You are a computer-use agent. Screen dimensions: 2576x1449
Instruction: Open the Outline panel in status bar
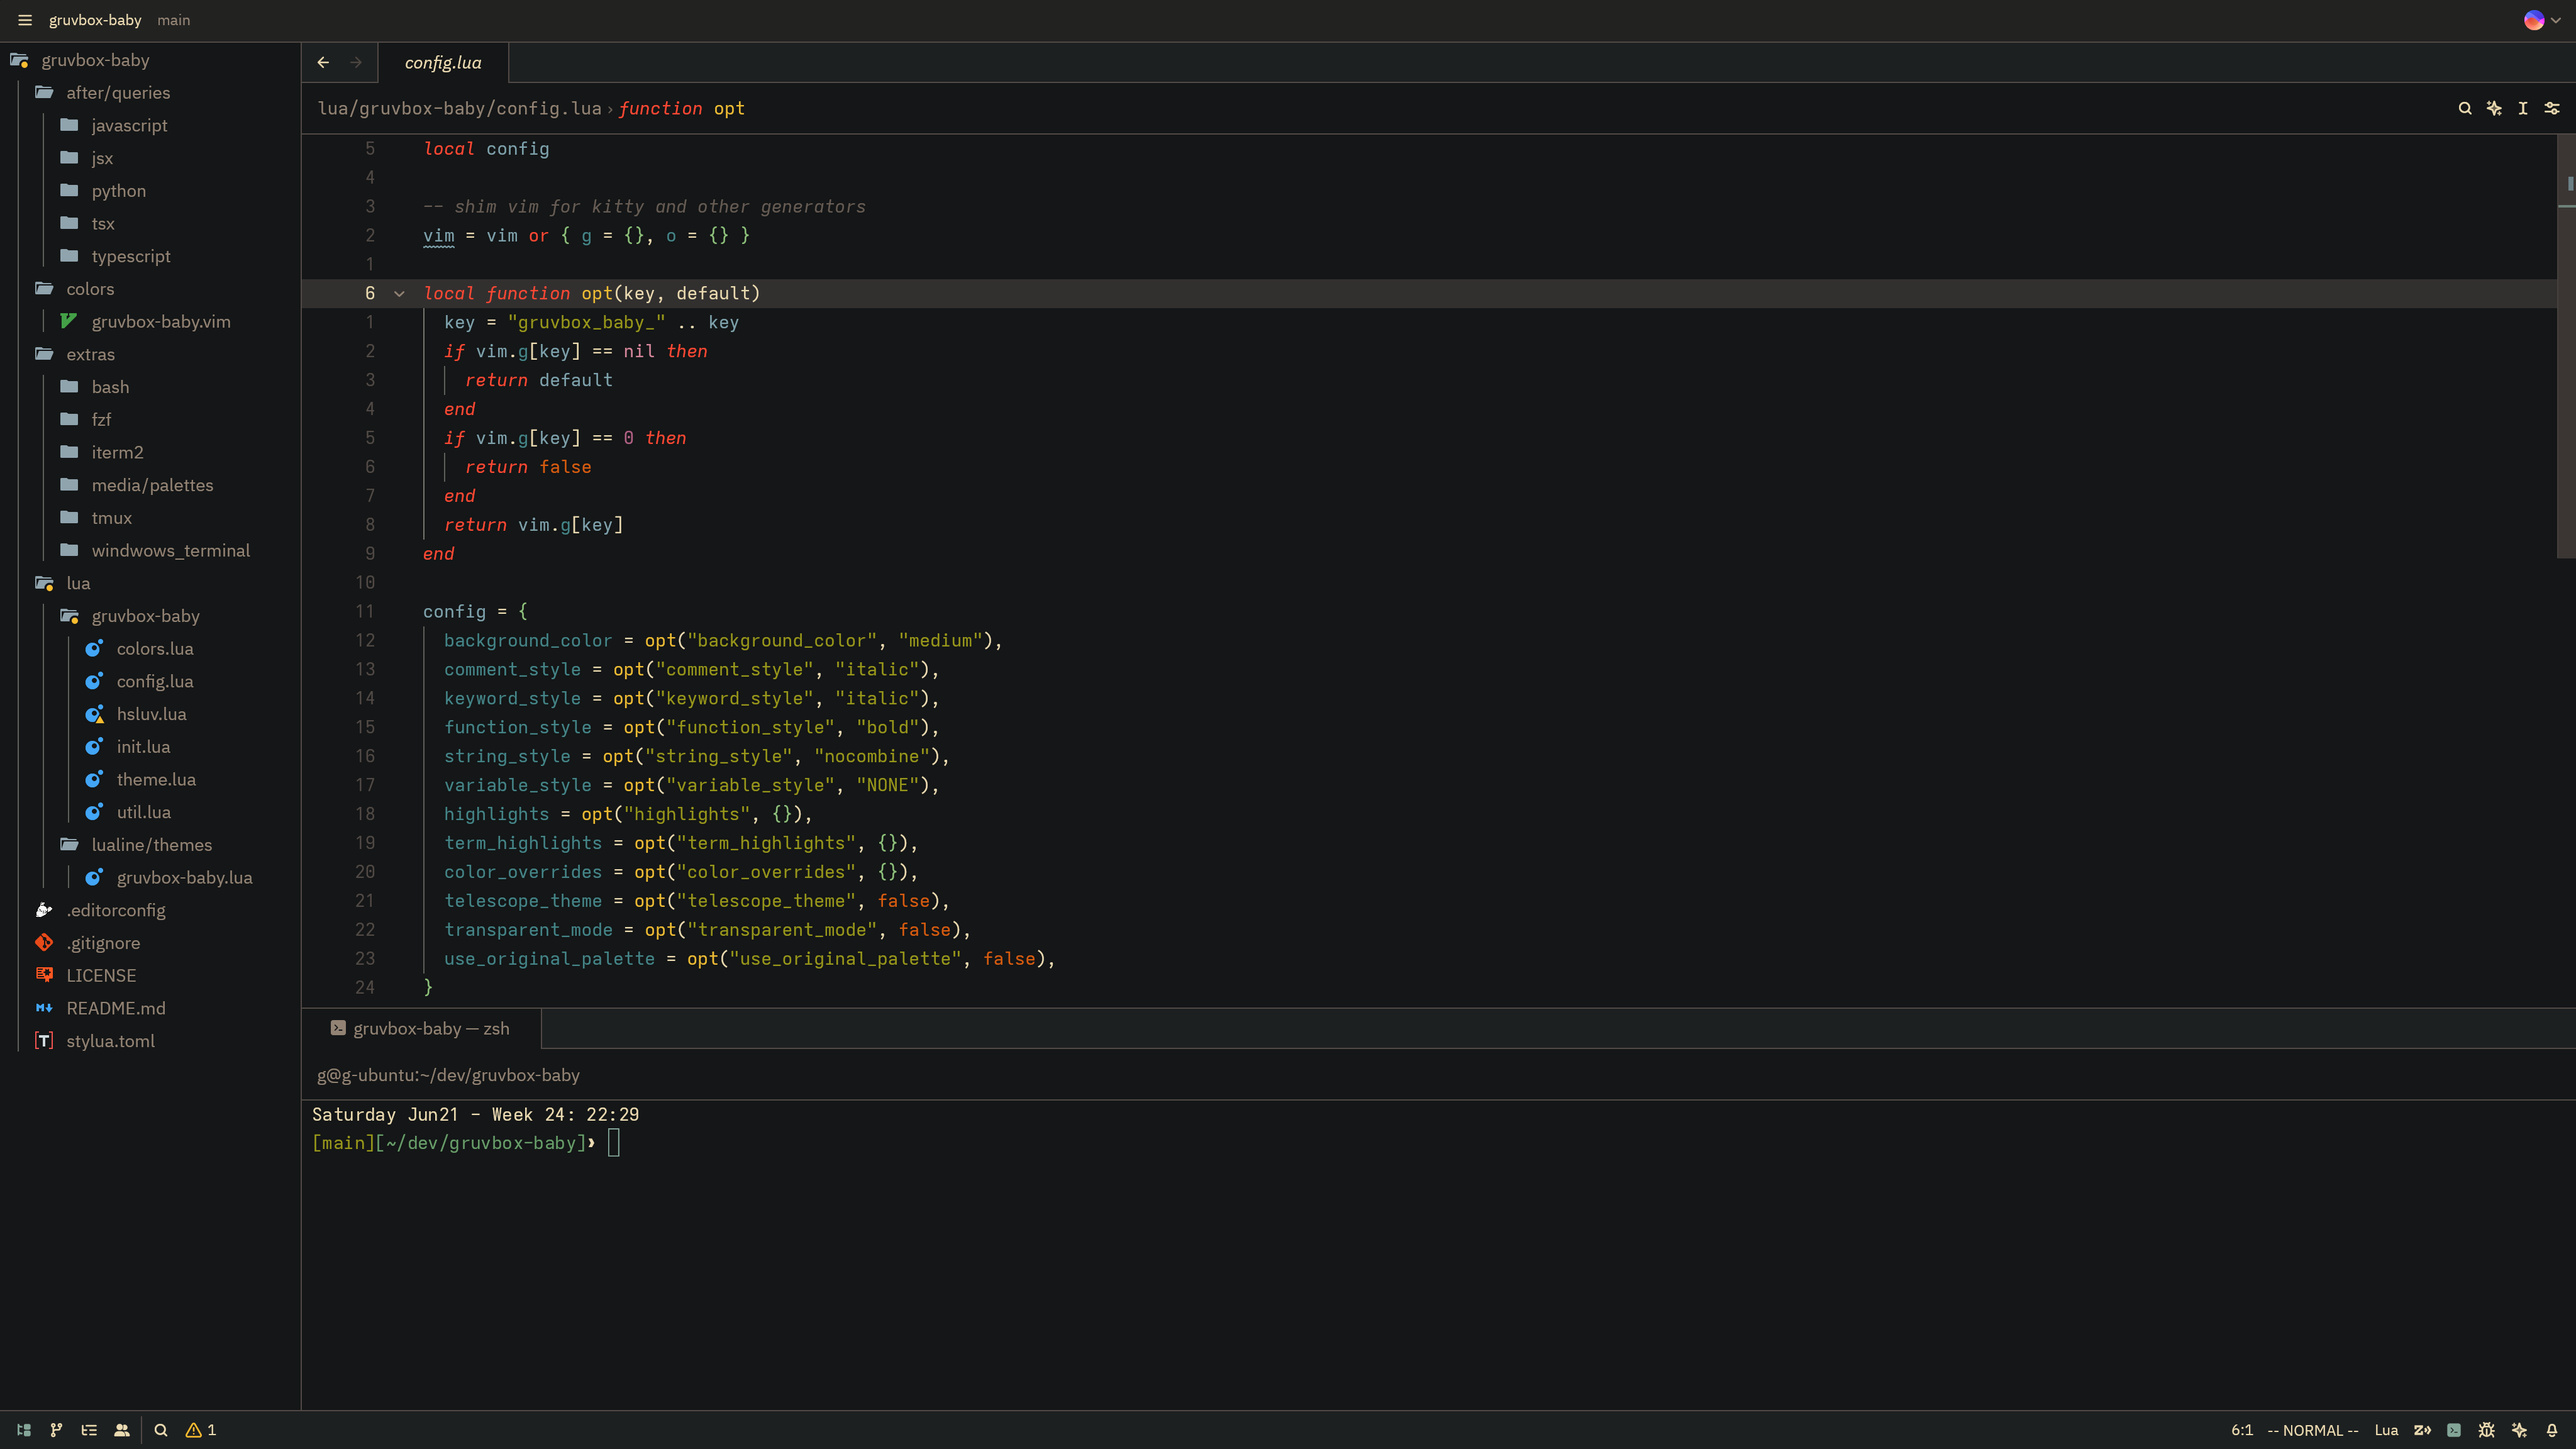click(x=89, y=1430)
